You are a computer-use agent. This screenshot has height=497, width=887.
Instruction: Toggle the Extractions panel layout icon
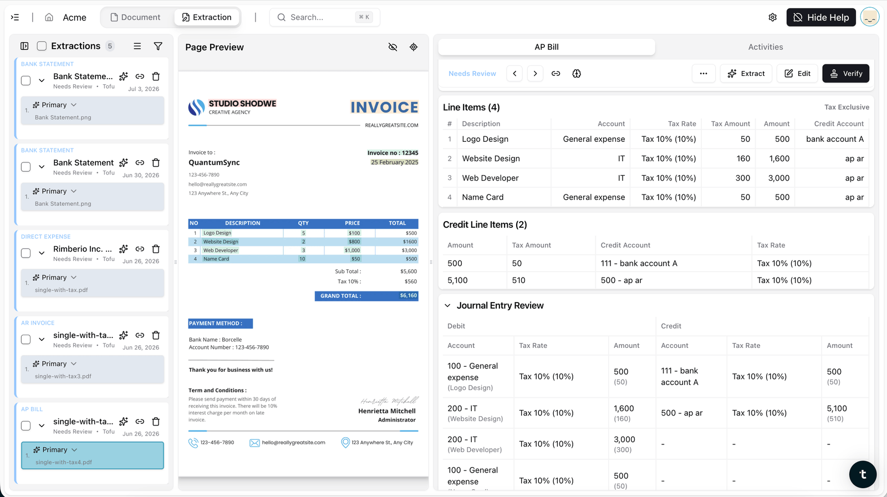pyautogui.click(x=24, y=46)
